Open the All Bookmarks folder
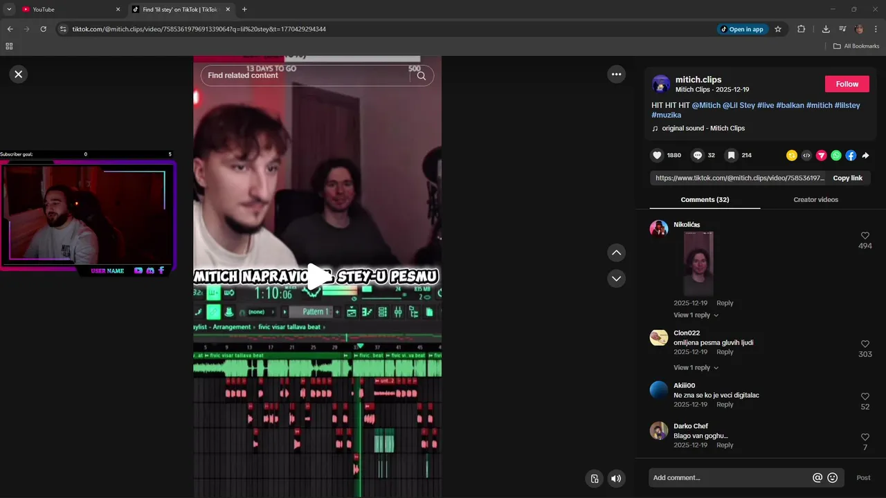Viewport: 886px width, 498px height. pyautogui.click(x=856, y=46)
